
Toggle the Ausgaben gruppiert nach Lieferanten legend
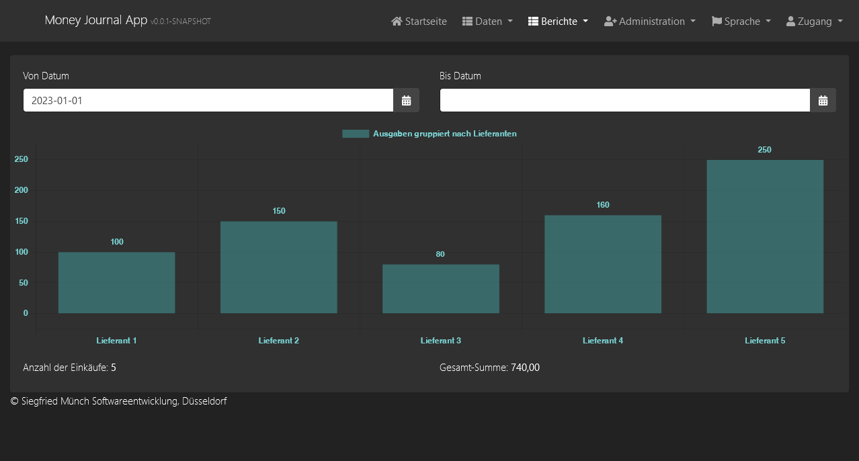coord(444,134)
